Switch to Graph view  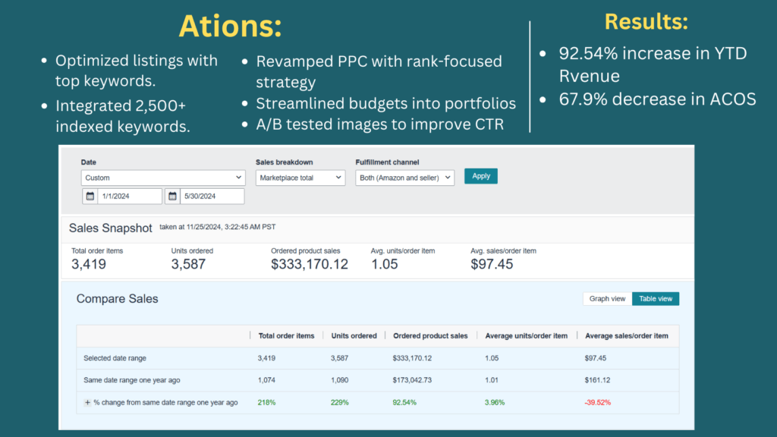[x=607, y=298]
